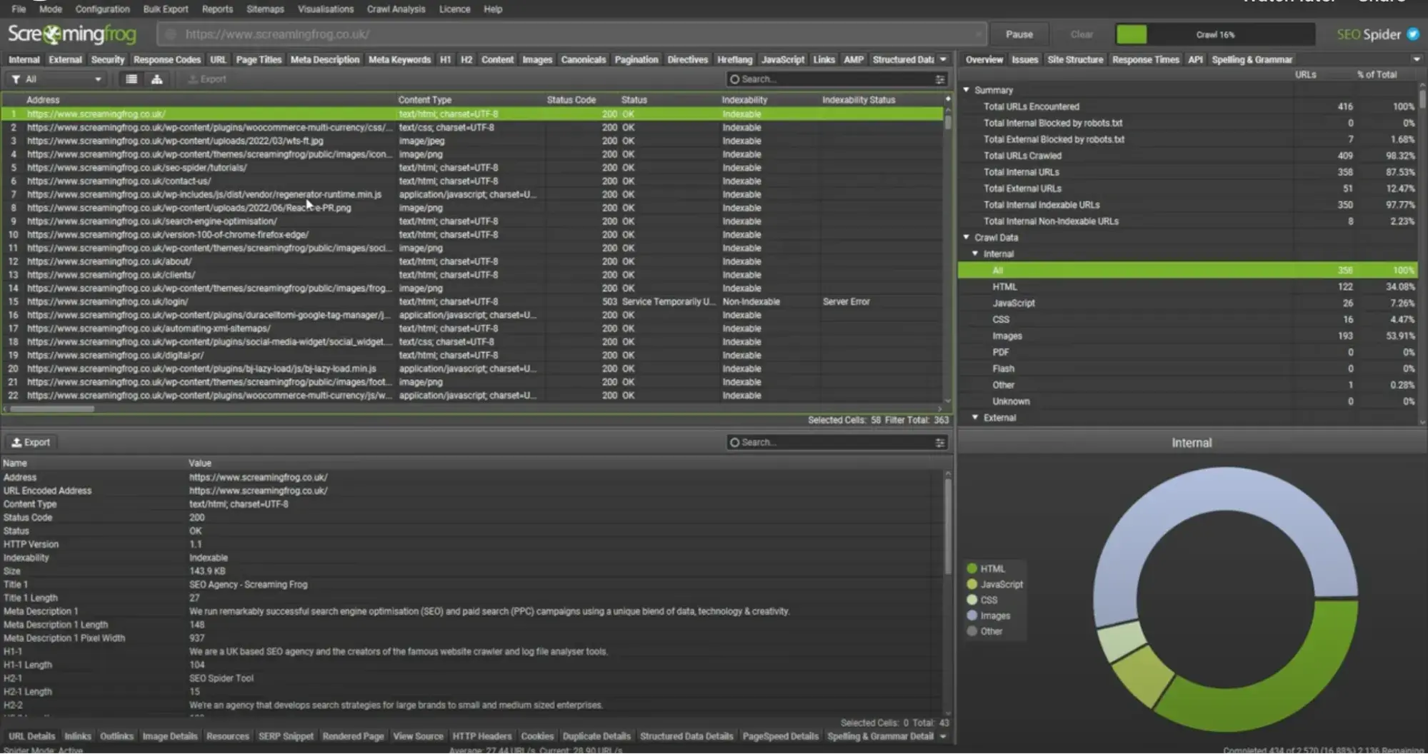The width and height of the screenshot is (1428, 754).
Task: Click the HTML legend color swatch
Action: coord(972,568)
